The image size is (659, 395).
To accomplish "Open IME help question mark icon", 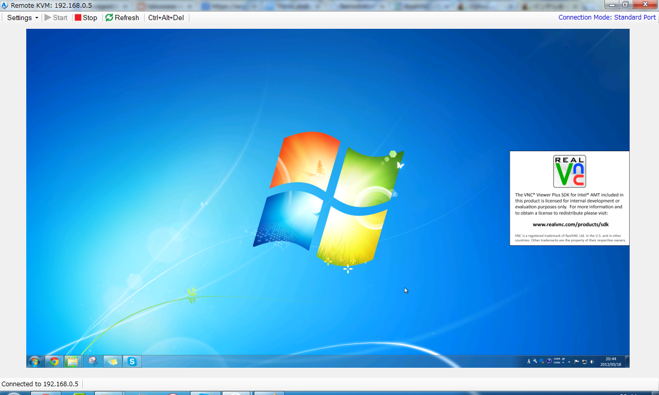I will click(x=549, y=362).
